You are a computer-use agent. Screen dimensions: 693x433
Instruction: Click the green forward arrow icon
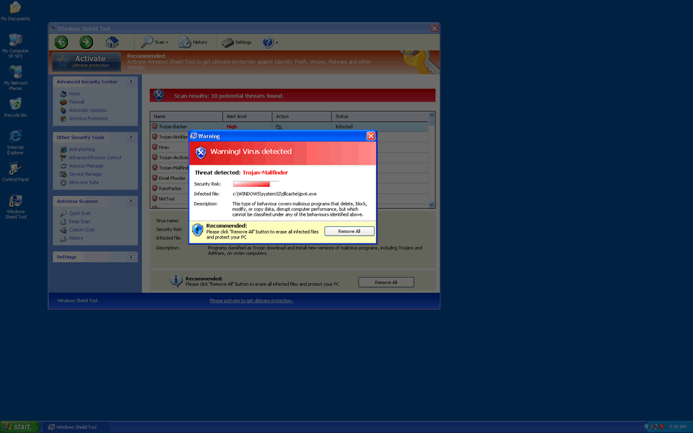click(x=86, y=43)
